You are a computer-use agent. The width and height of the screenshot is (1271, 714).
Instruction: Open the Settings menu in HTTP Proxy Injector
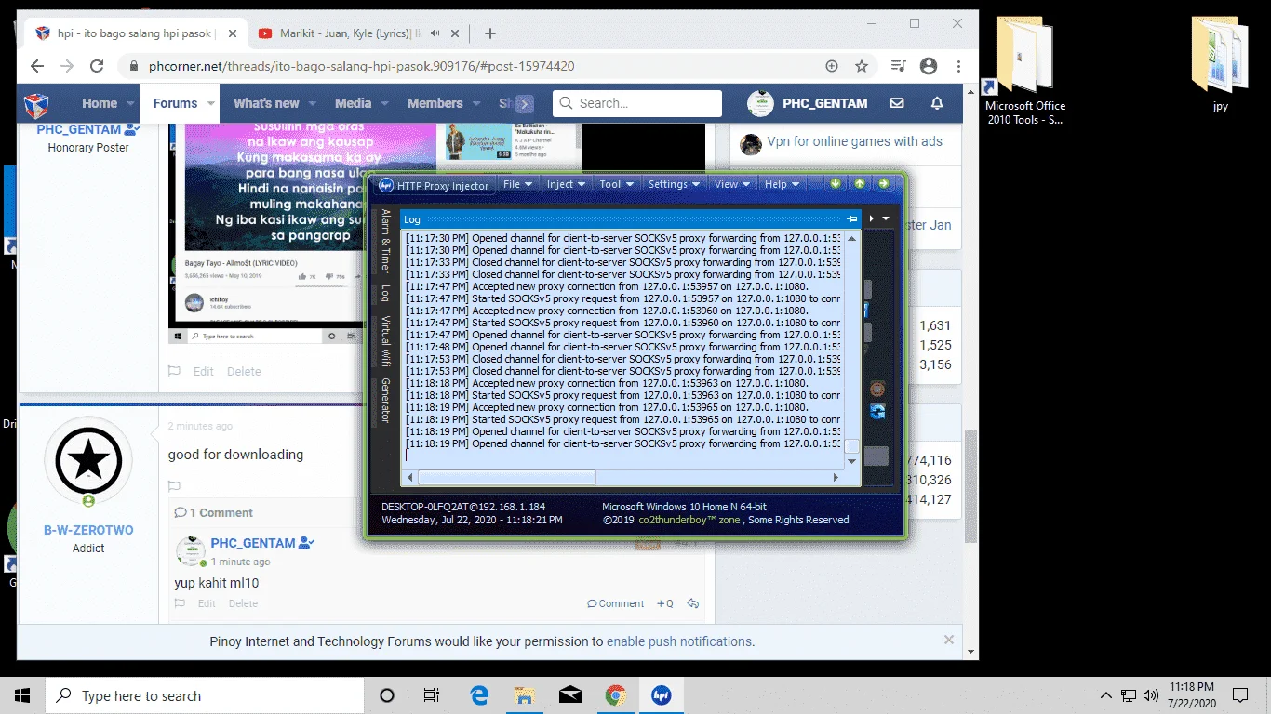[x=674, y=184]
